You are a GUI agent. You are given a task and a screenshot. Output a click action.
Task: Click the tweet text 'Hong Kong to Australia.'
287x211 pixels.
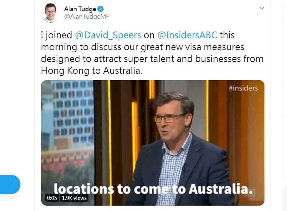point(91,71)
